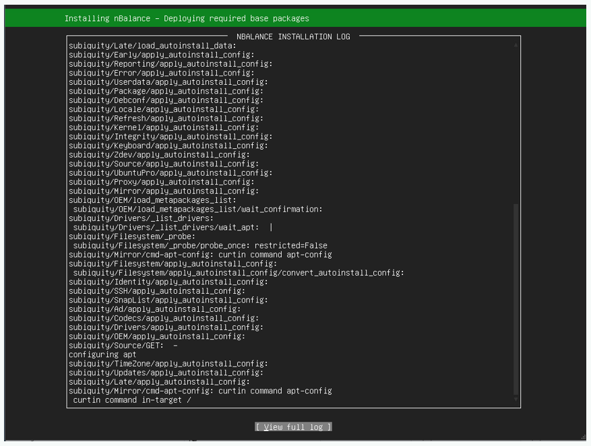Viewport: 591px width, 446px height.
Task: Click the scroll-down arrow of the log
Action: coord(516,400)
